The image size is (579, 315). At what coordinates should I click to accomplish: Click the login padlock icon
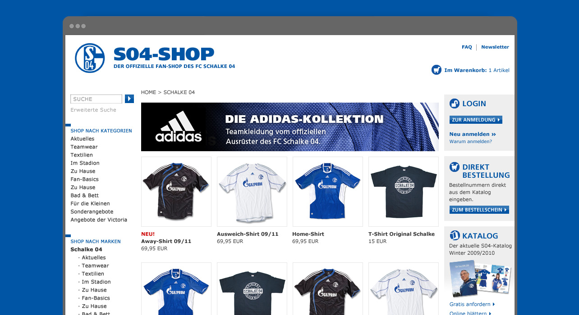point(455,103)
